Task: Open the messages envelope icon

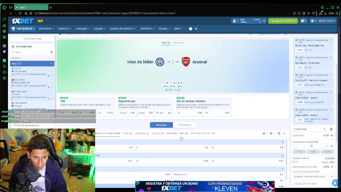Action: pos(303,21)
